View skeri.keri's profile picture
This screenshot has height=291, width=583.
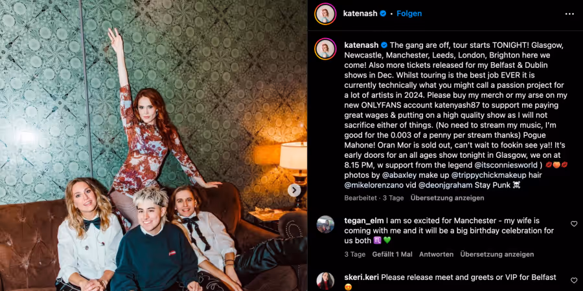[325, 281]
